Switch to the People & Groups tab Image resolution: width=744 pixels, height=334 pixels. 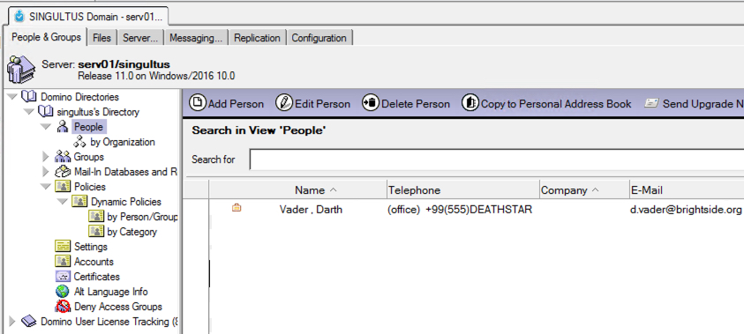46,37
